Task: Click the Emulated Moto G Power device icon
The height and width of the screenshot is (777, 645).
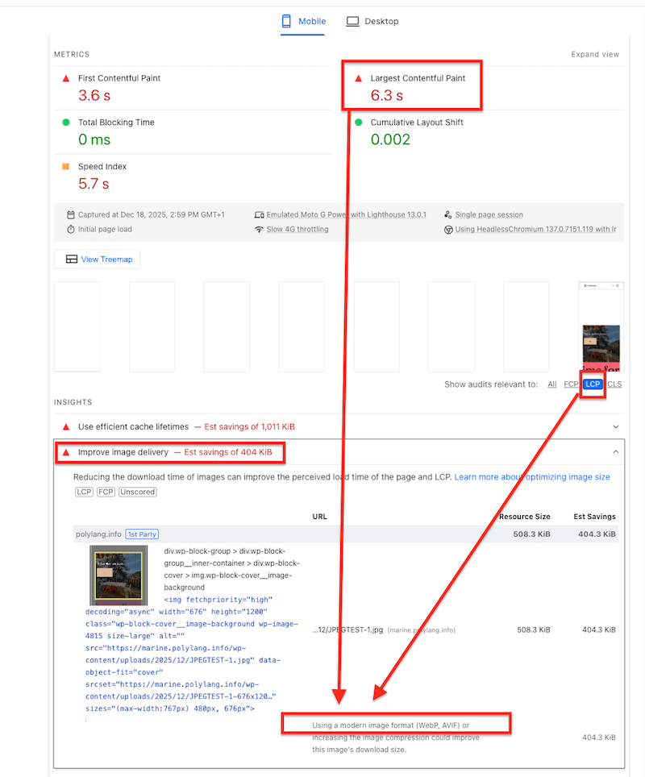Action: point(259,215)
